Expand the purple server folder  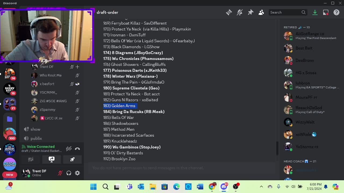(10, 119)
